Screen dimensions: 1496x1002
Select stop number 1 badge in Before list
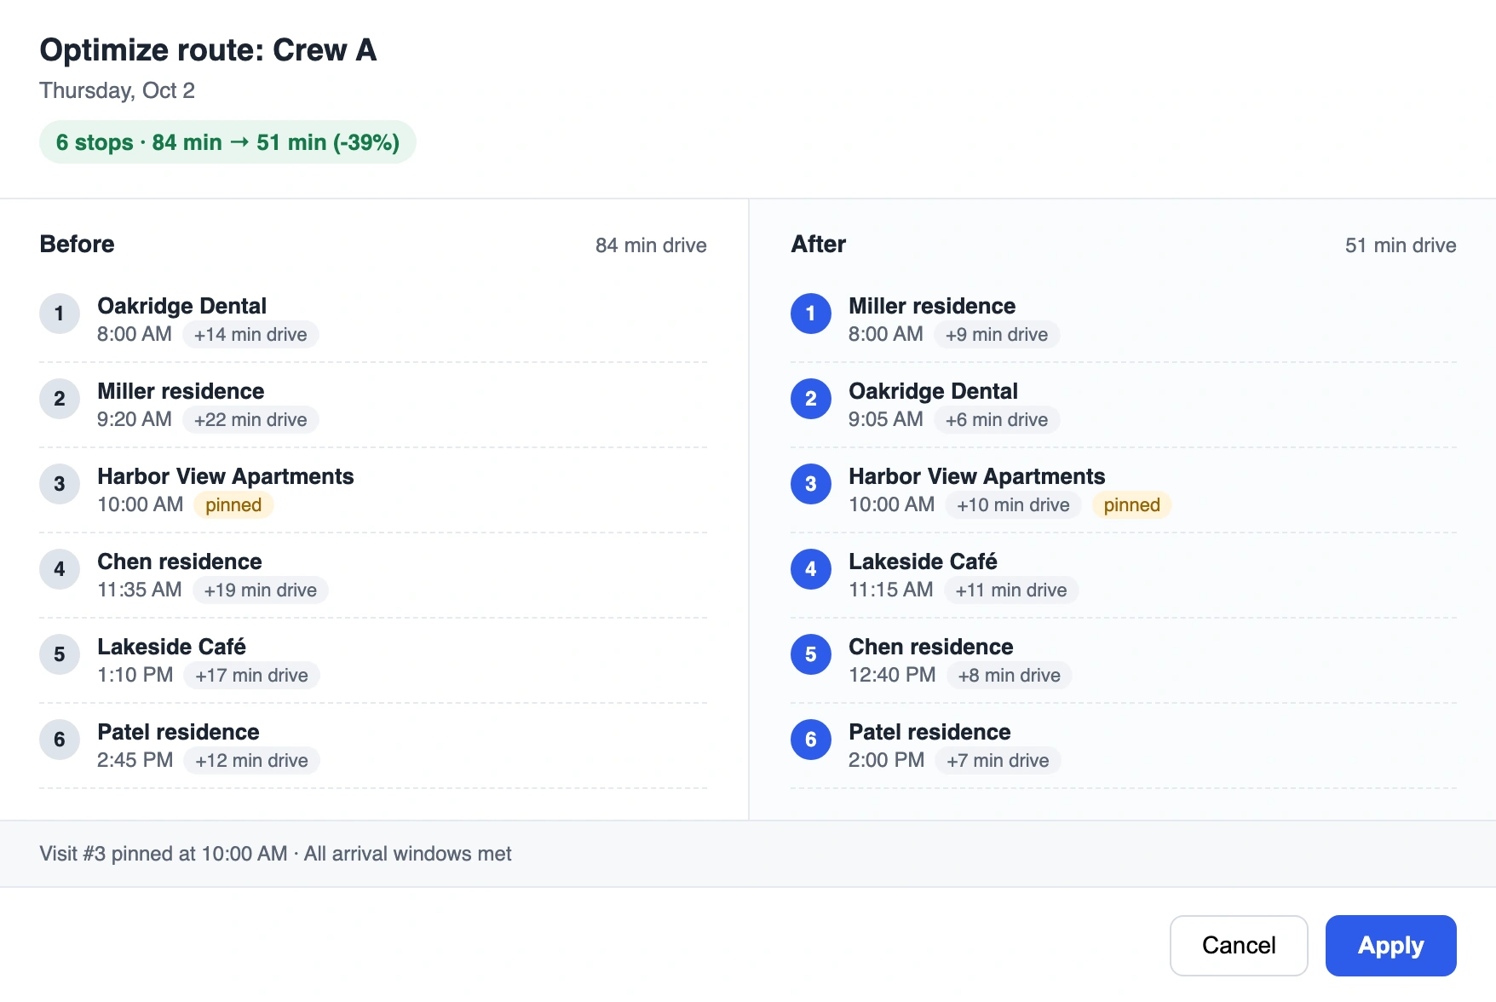tap(60, 314)
